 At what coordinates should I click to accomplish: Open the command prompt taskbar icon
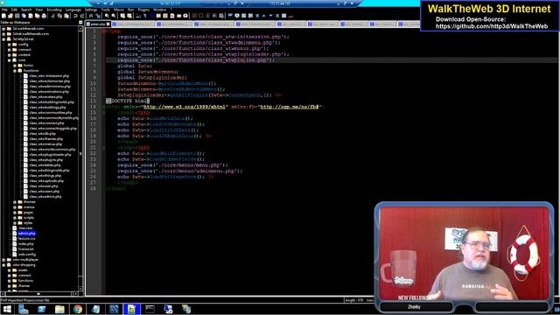pos(150,309)
